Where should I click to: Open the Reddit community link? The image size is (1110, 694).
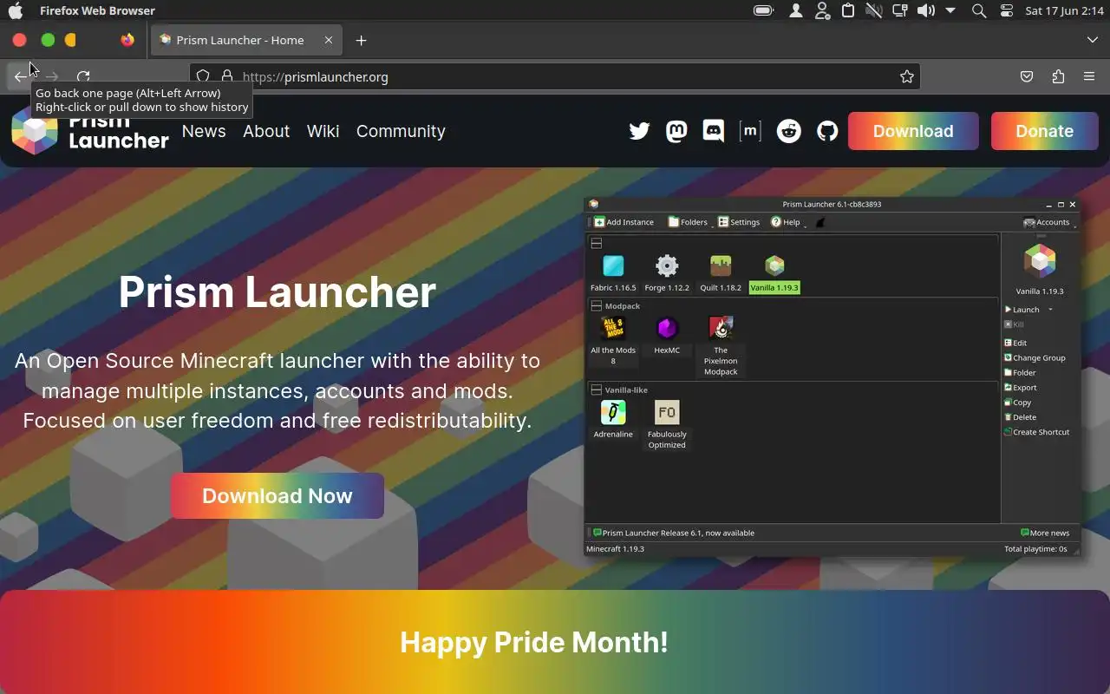point(789,131)
